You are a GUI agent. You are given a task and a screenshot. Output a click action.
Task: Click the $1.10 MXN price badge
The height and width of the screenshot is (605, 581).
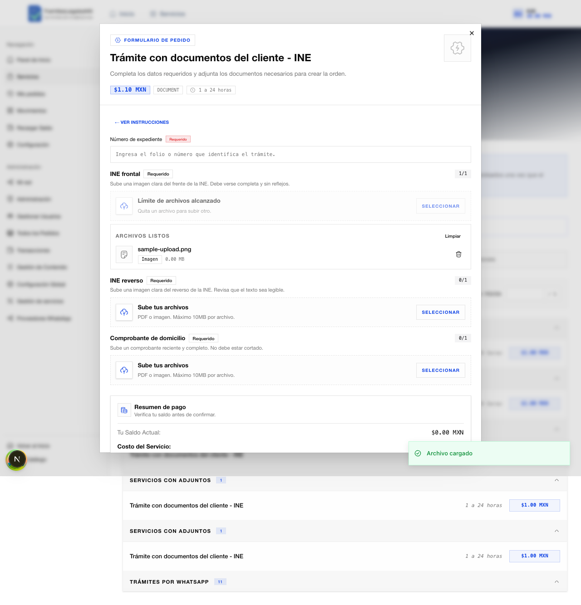[x=130, y=90]
